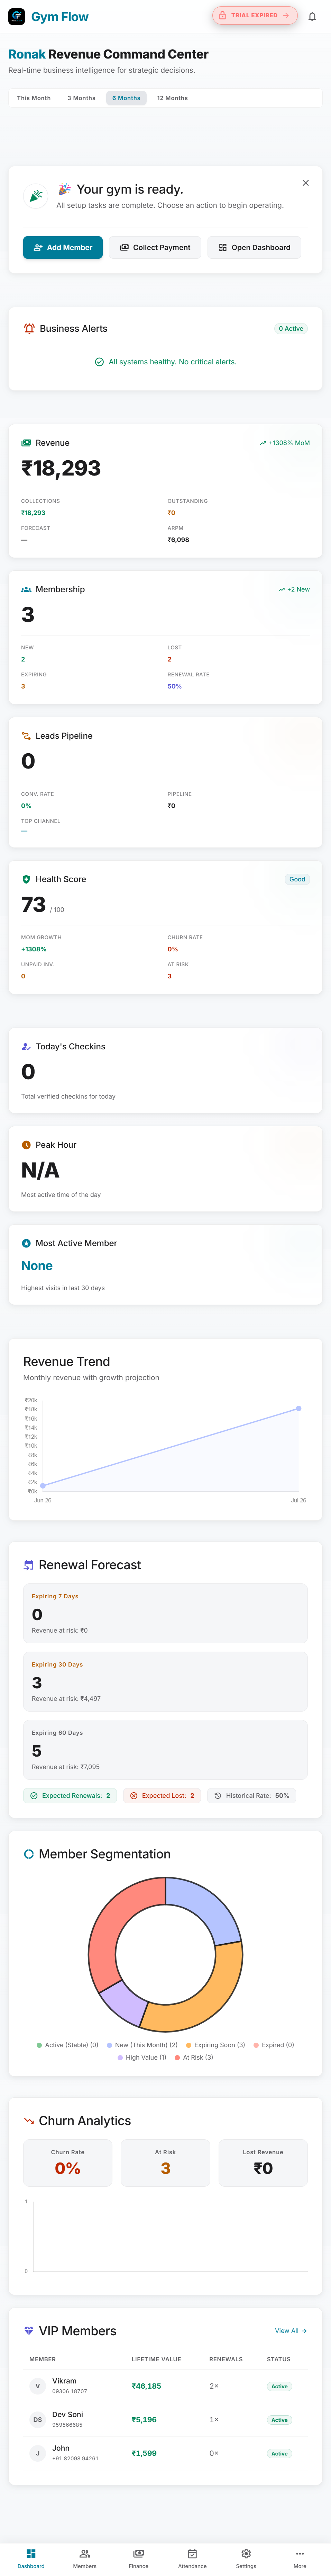Click the Leads Pipeline icon
This screenshot has width=331, height=2576.
(x=26, y=736)
